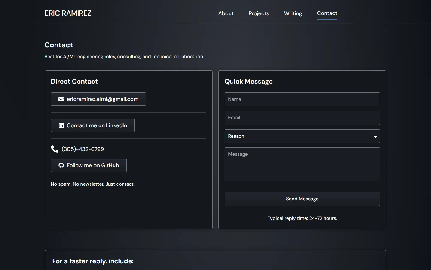Focus the Message text area
Viewport: 431px width, 270px height.
(x=302, y=164)
